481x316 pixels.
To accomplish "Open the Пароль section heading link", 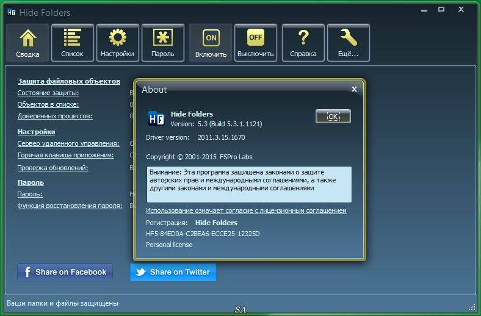I will point(31,182).
